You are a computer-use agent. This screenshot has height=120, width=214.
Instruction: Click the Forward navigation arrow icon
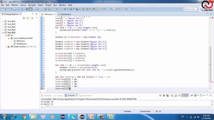[x=129, y=9]
